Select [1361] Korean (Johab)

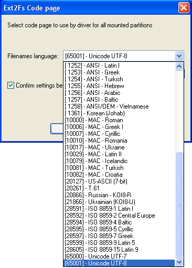119,113
